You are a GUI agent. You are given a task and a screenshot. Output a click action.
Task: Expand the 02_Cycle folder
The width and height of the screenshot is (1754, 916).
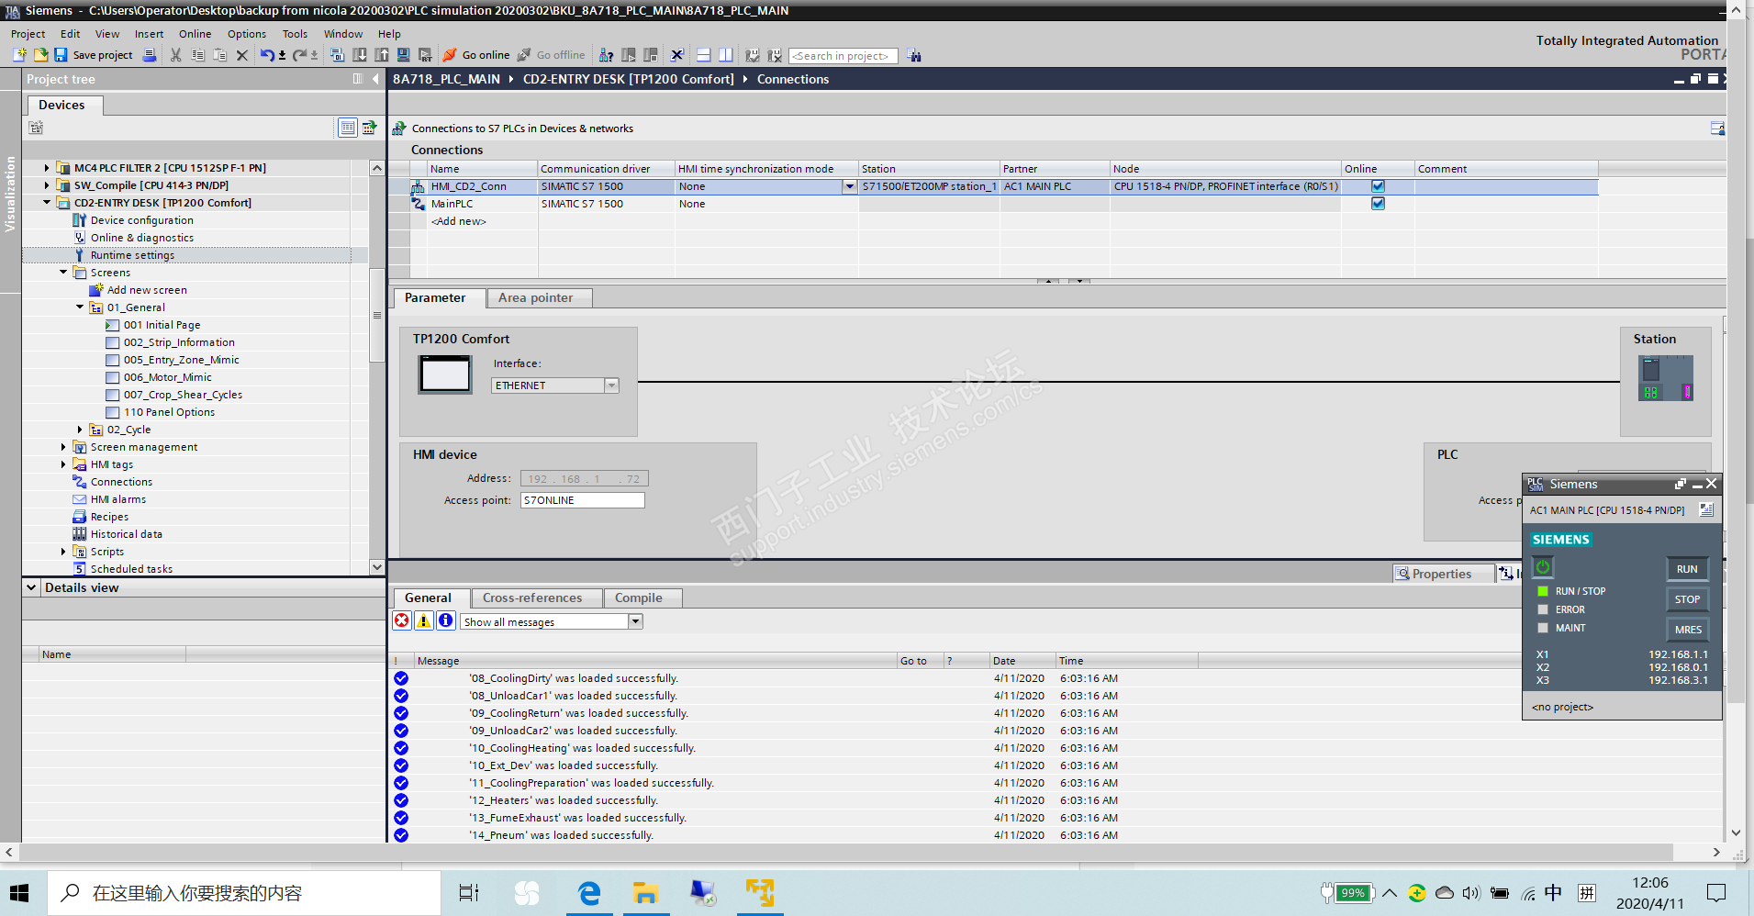coord(80,430)
